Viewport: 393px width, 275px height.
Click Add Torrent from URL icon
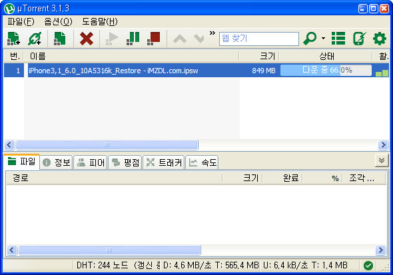pyautogui.click(x=35, y=39)
